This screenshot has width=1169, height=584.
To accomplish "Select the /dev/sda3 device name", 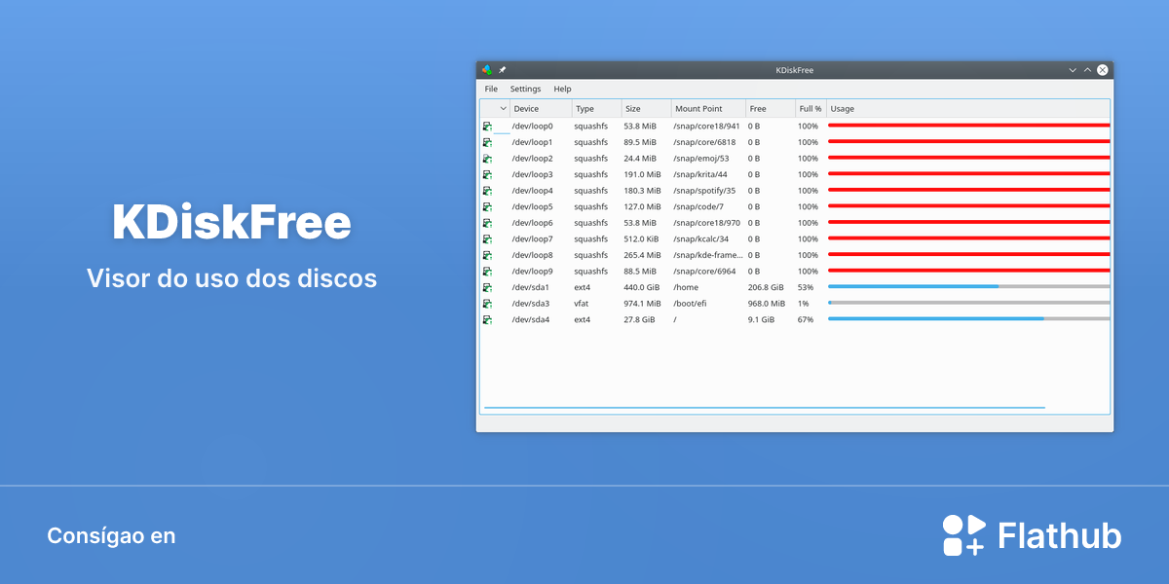I will point(531,304).
